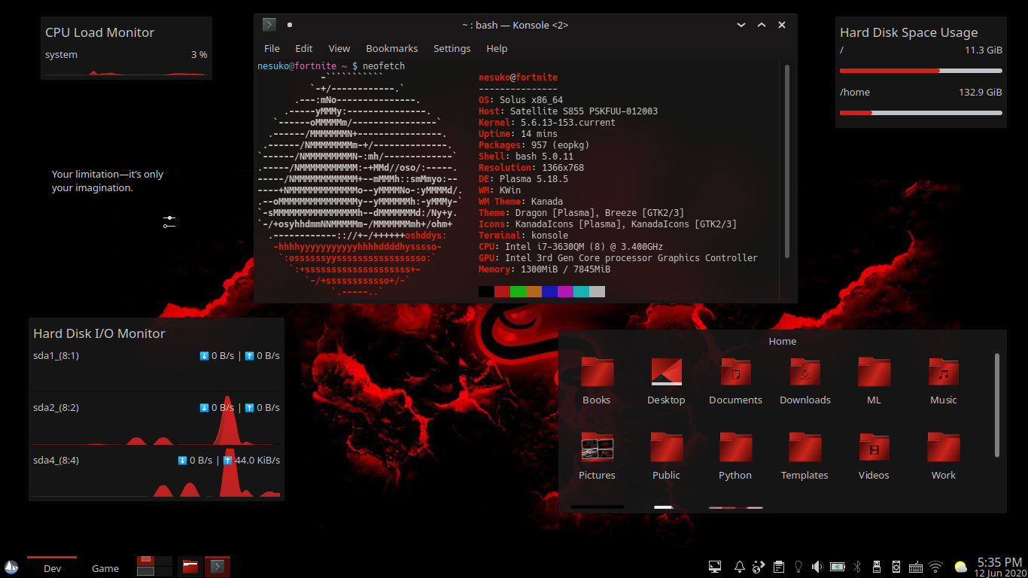Open the weather widget tray icon
The width and height of the screenshot is (1028, 578).
tap(960, 567)
